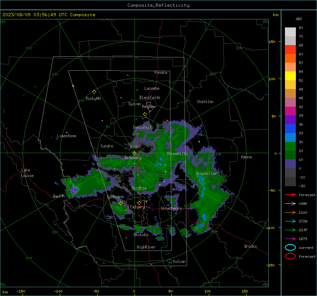Click the ThreeHills city label
The height and width of the screenshot is (296, 317).
[x=177, y=154]
